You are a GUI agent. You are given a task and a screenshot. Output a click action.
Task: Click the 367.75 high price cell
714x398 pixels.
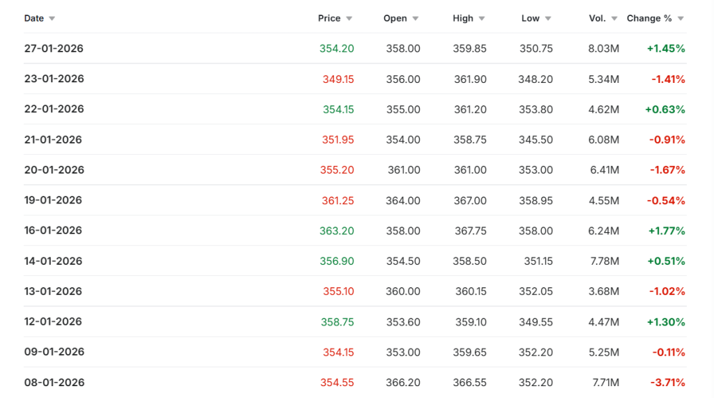pyautogui.click(x=469, y=231)
